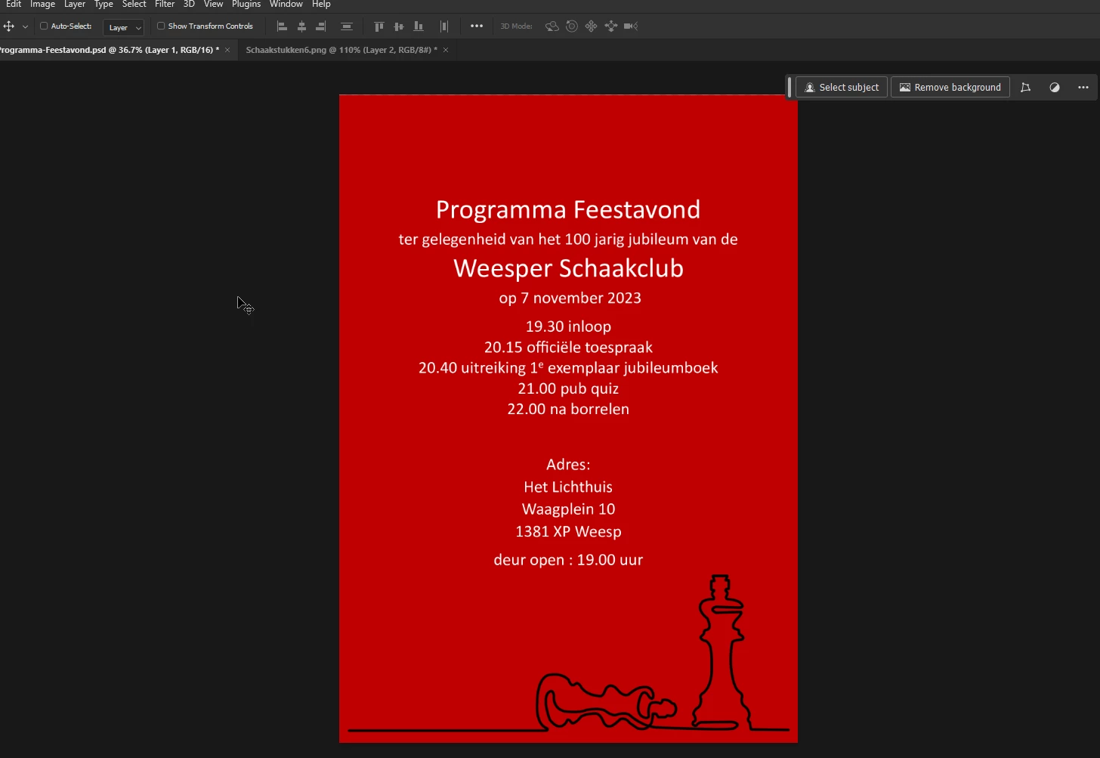Click the Select subject button
1100x758 pixels.
pyautogui.click(x=842, y=87)
